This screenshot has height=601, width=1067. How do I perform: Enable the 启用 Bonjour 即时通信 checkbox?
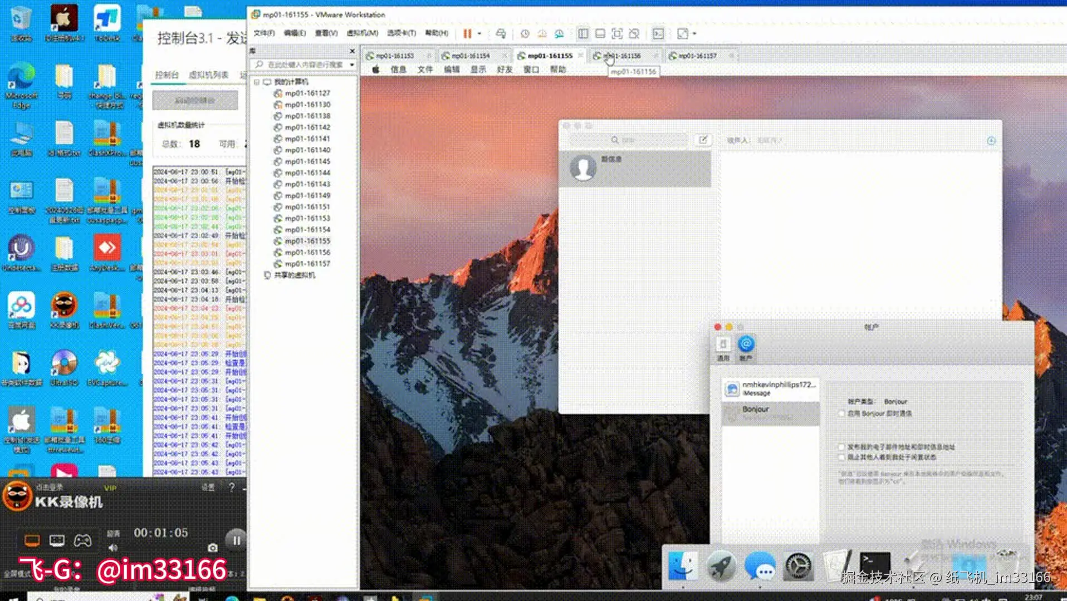(x=841, y=413)
